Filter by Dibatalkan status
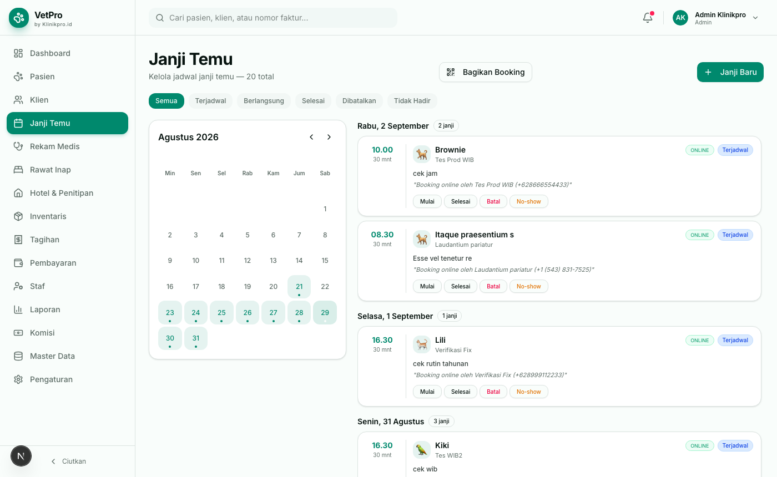The height and width of the screenshot is (477, 777). [x=359, y=101]
